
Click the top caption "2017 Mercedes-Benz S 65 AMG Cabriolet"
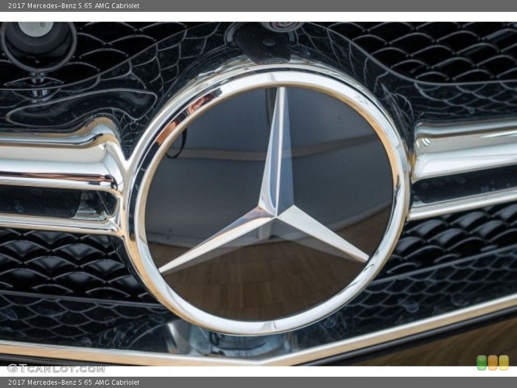[74, 5]
